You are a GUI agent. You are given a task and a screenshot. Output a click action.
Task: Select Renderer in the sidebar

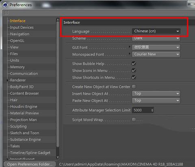(x=18, y=80)
